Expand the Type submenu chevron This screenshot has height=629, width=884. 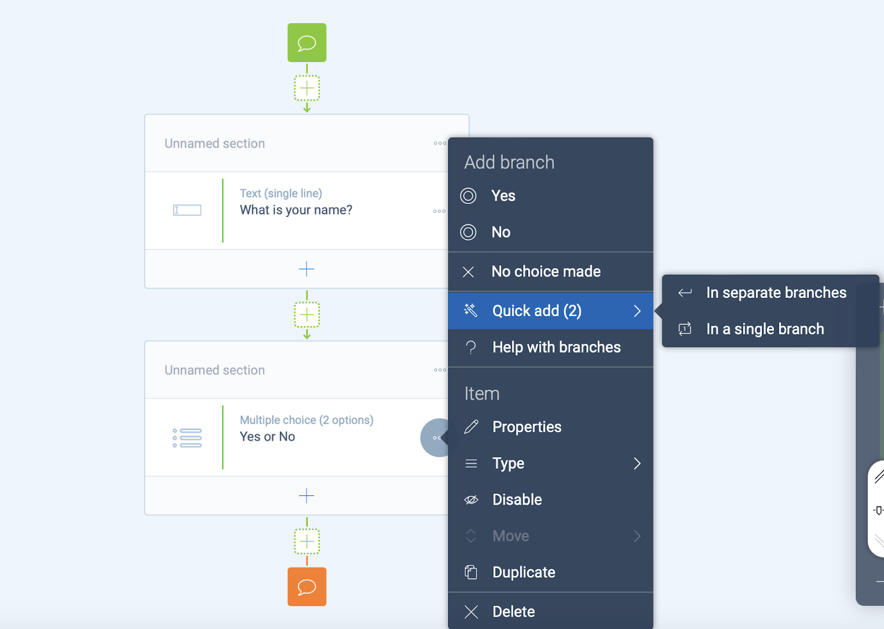coord(638,463)
